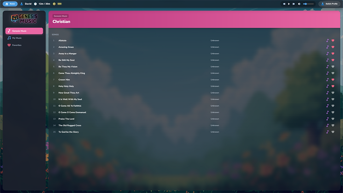Click the Home button

10,4
